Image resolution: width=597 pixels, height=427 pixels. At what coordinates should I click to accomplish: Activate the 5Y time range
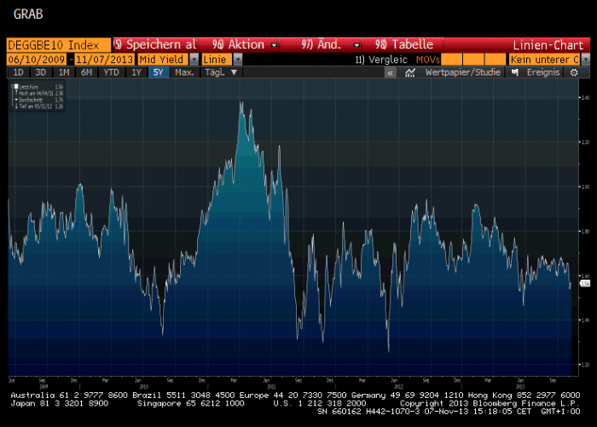[x=158, y=72]
